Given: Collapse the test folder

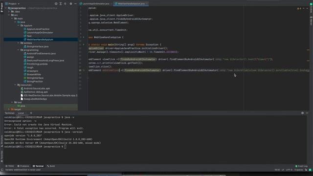Looking at the screenshot, I should 12,102.
